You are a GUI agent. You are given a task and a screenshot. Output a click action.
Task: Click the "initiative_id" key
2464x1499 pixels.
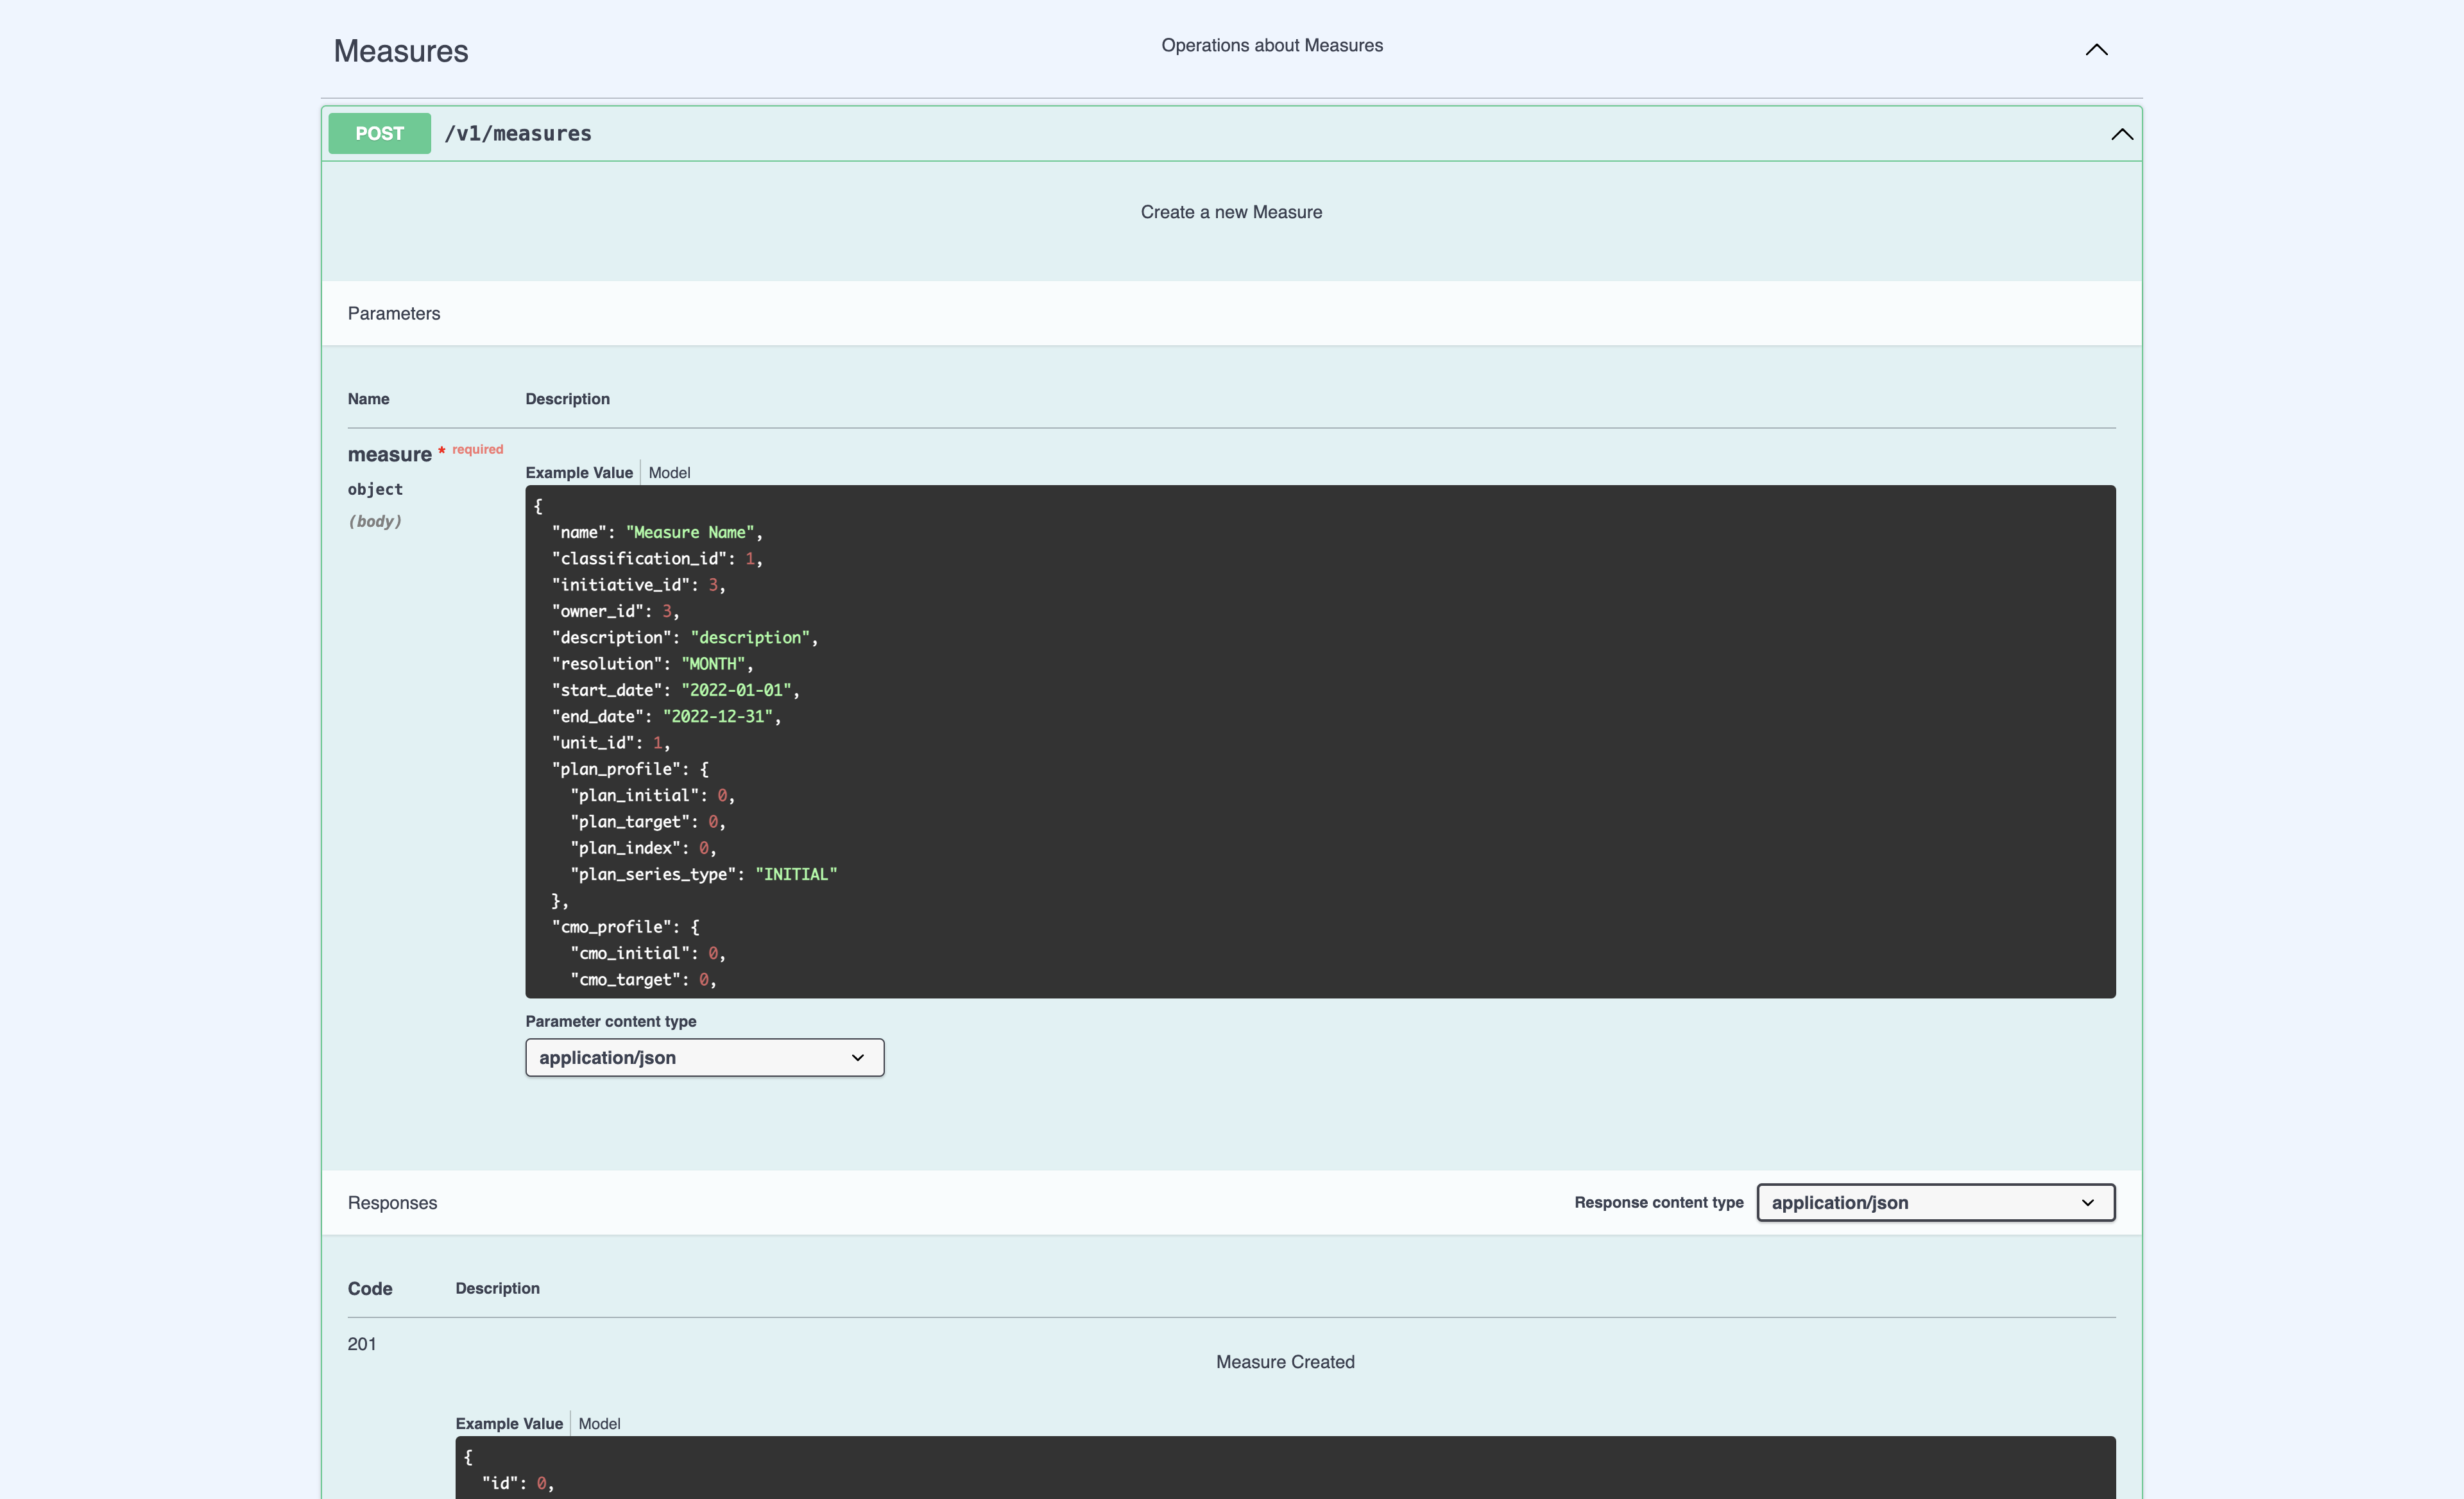click(620, 584)
